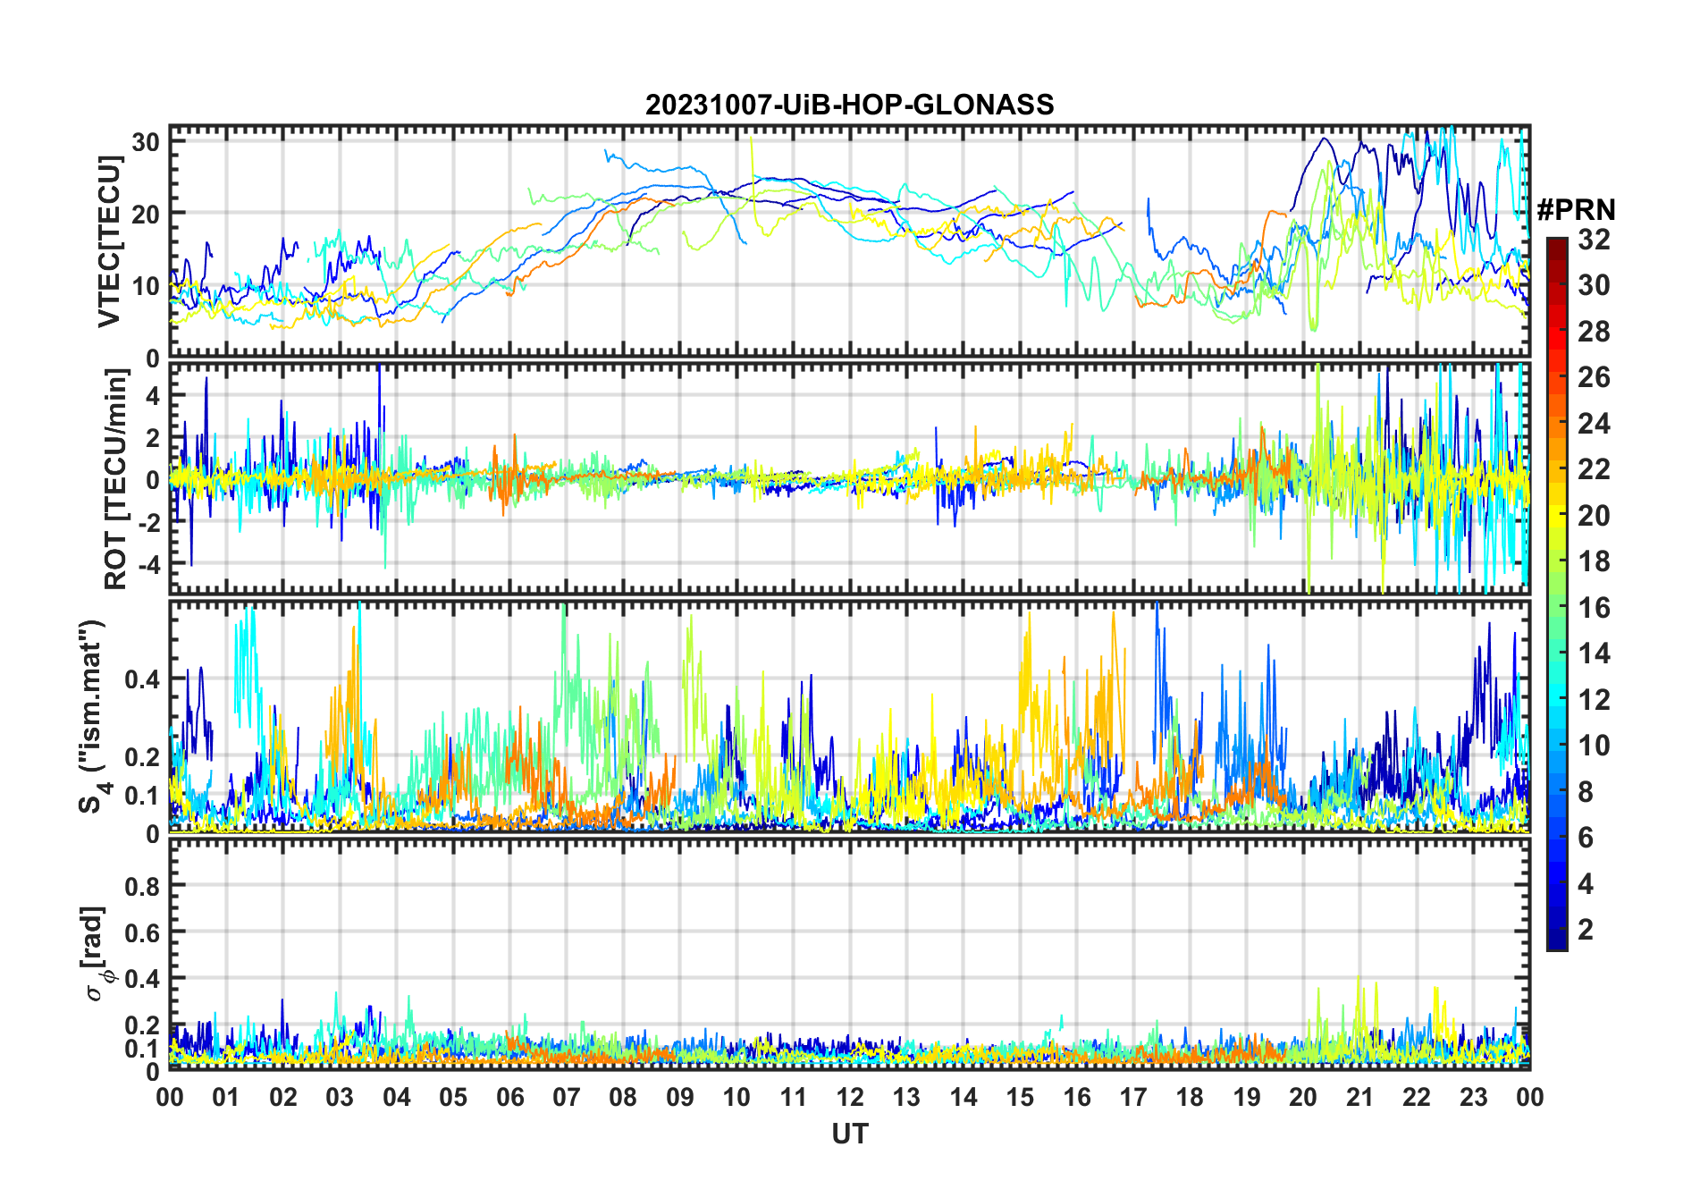Select the 06 hour tick on the x-axis
The height and width of the screenshot is (1189, 1700).
(509, 1097)
